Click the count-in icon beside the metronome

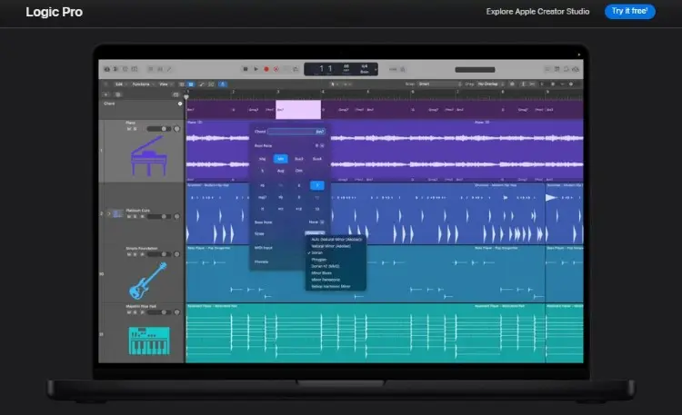(393, 69)
